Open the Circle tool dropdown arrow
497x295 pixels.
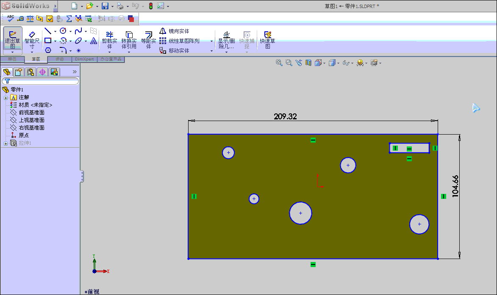click(70, 31)
